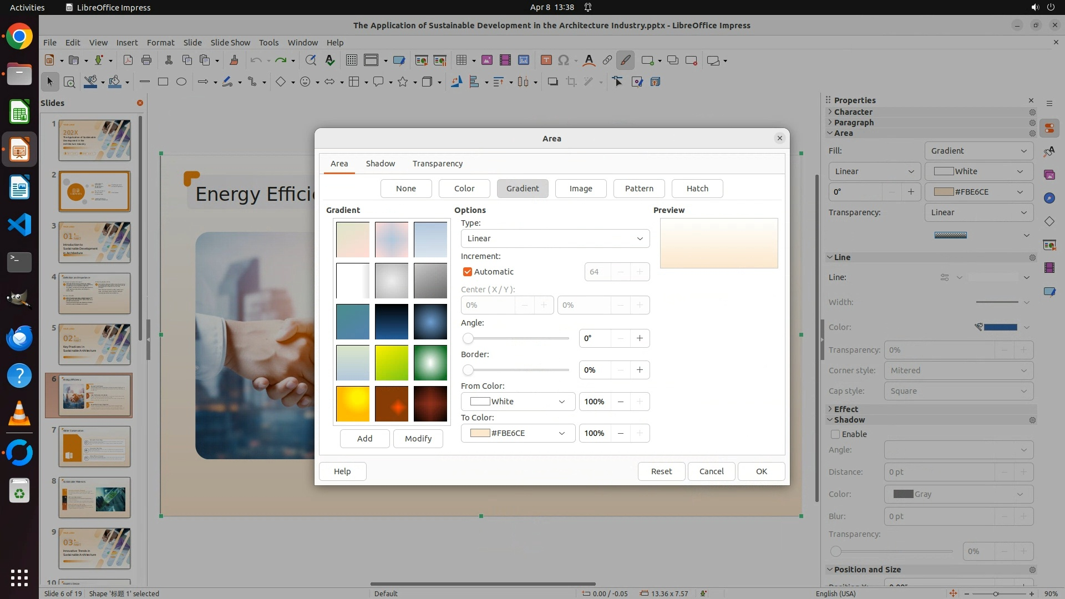Open the sidebar Gallery deck icon
Viewport: 1065px width, 599px height.
[x=1049, y=175]
